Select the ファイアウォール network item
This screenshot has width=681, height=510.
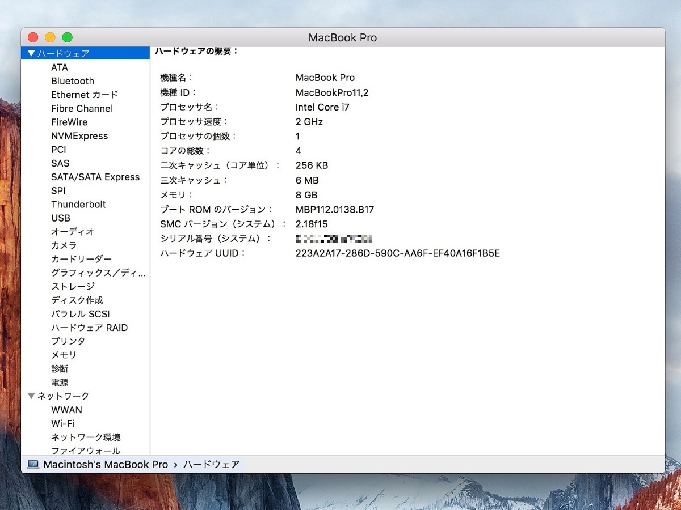coord(86,451)
